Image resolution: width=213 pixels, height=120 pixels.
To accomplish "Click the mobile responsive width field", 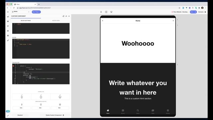I will 22,108.
